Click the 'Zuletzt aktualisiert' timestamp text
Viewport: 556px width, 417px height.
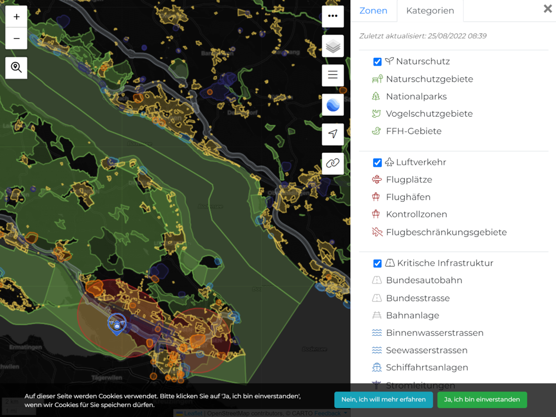[423, 36]
